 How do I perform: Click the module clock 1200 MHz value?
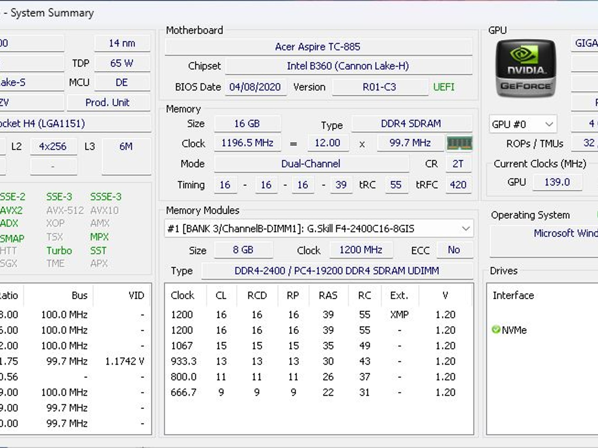click(361, 250)
